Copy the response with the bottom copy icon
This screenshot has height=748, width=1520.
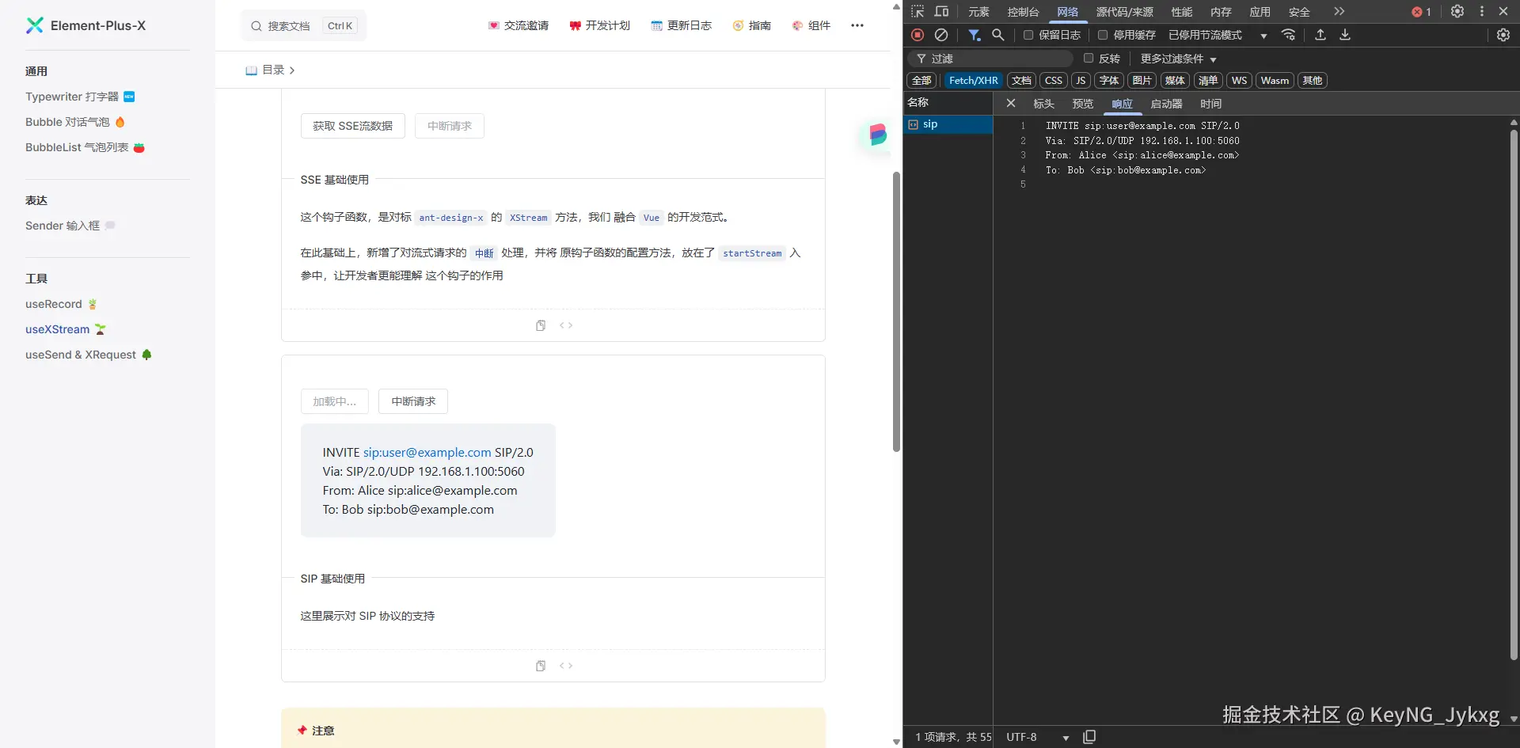point(1089,737)
